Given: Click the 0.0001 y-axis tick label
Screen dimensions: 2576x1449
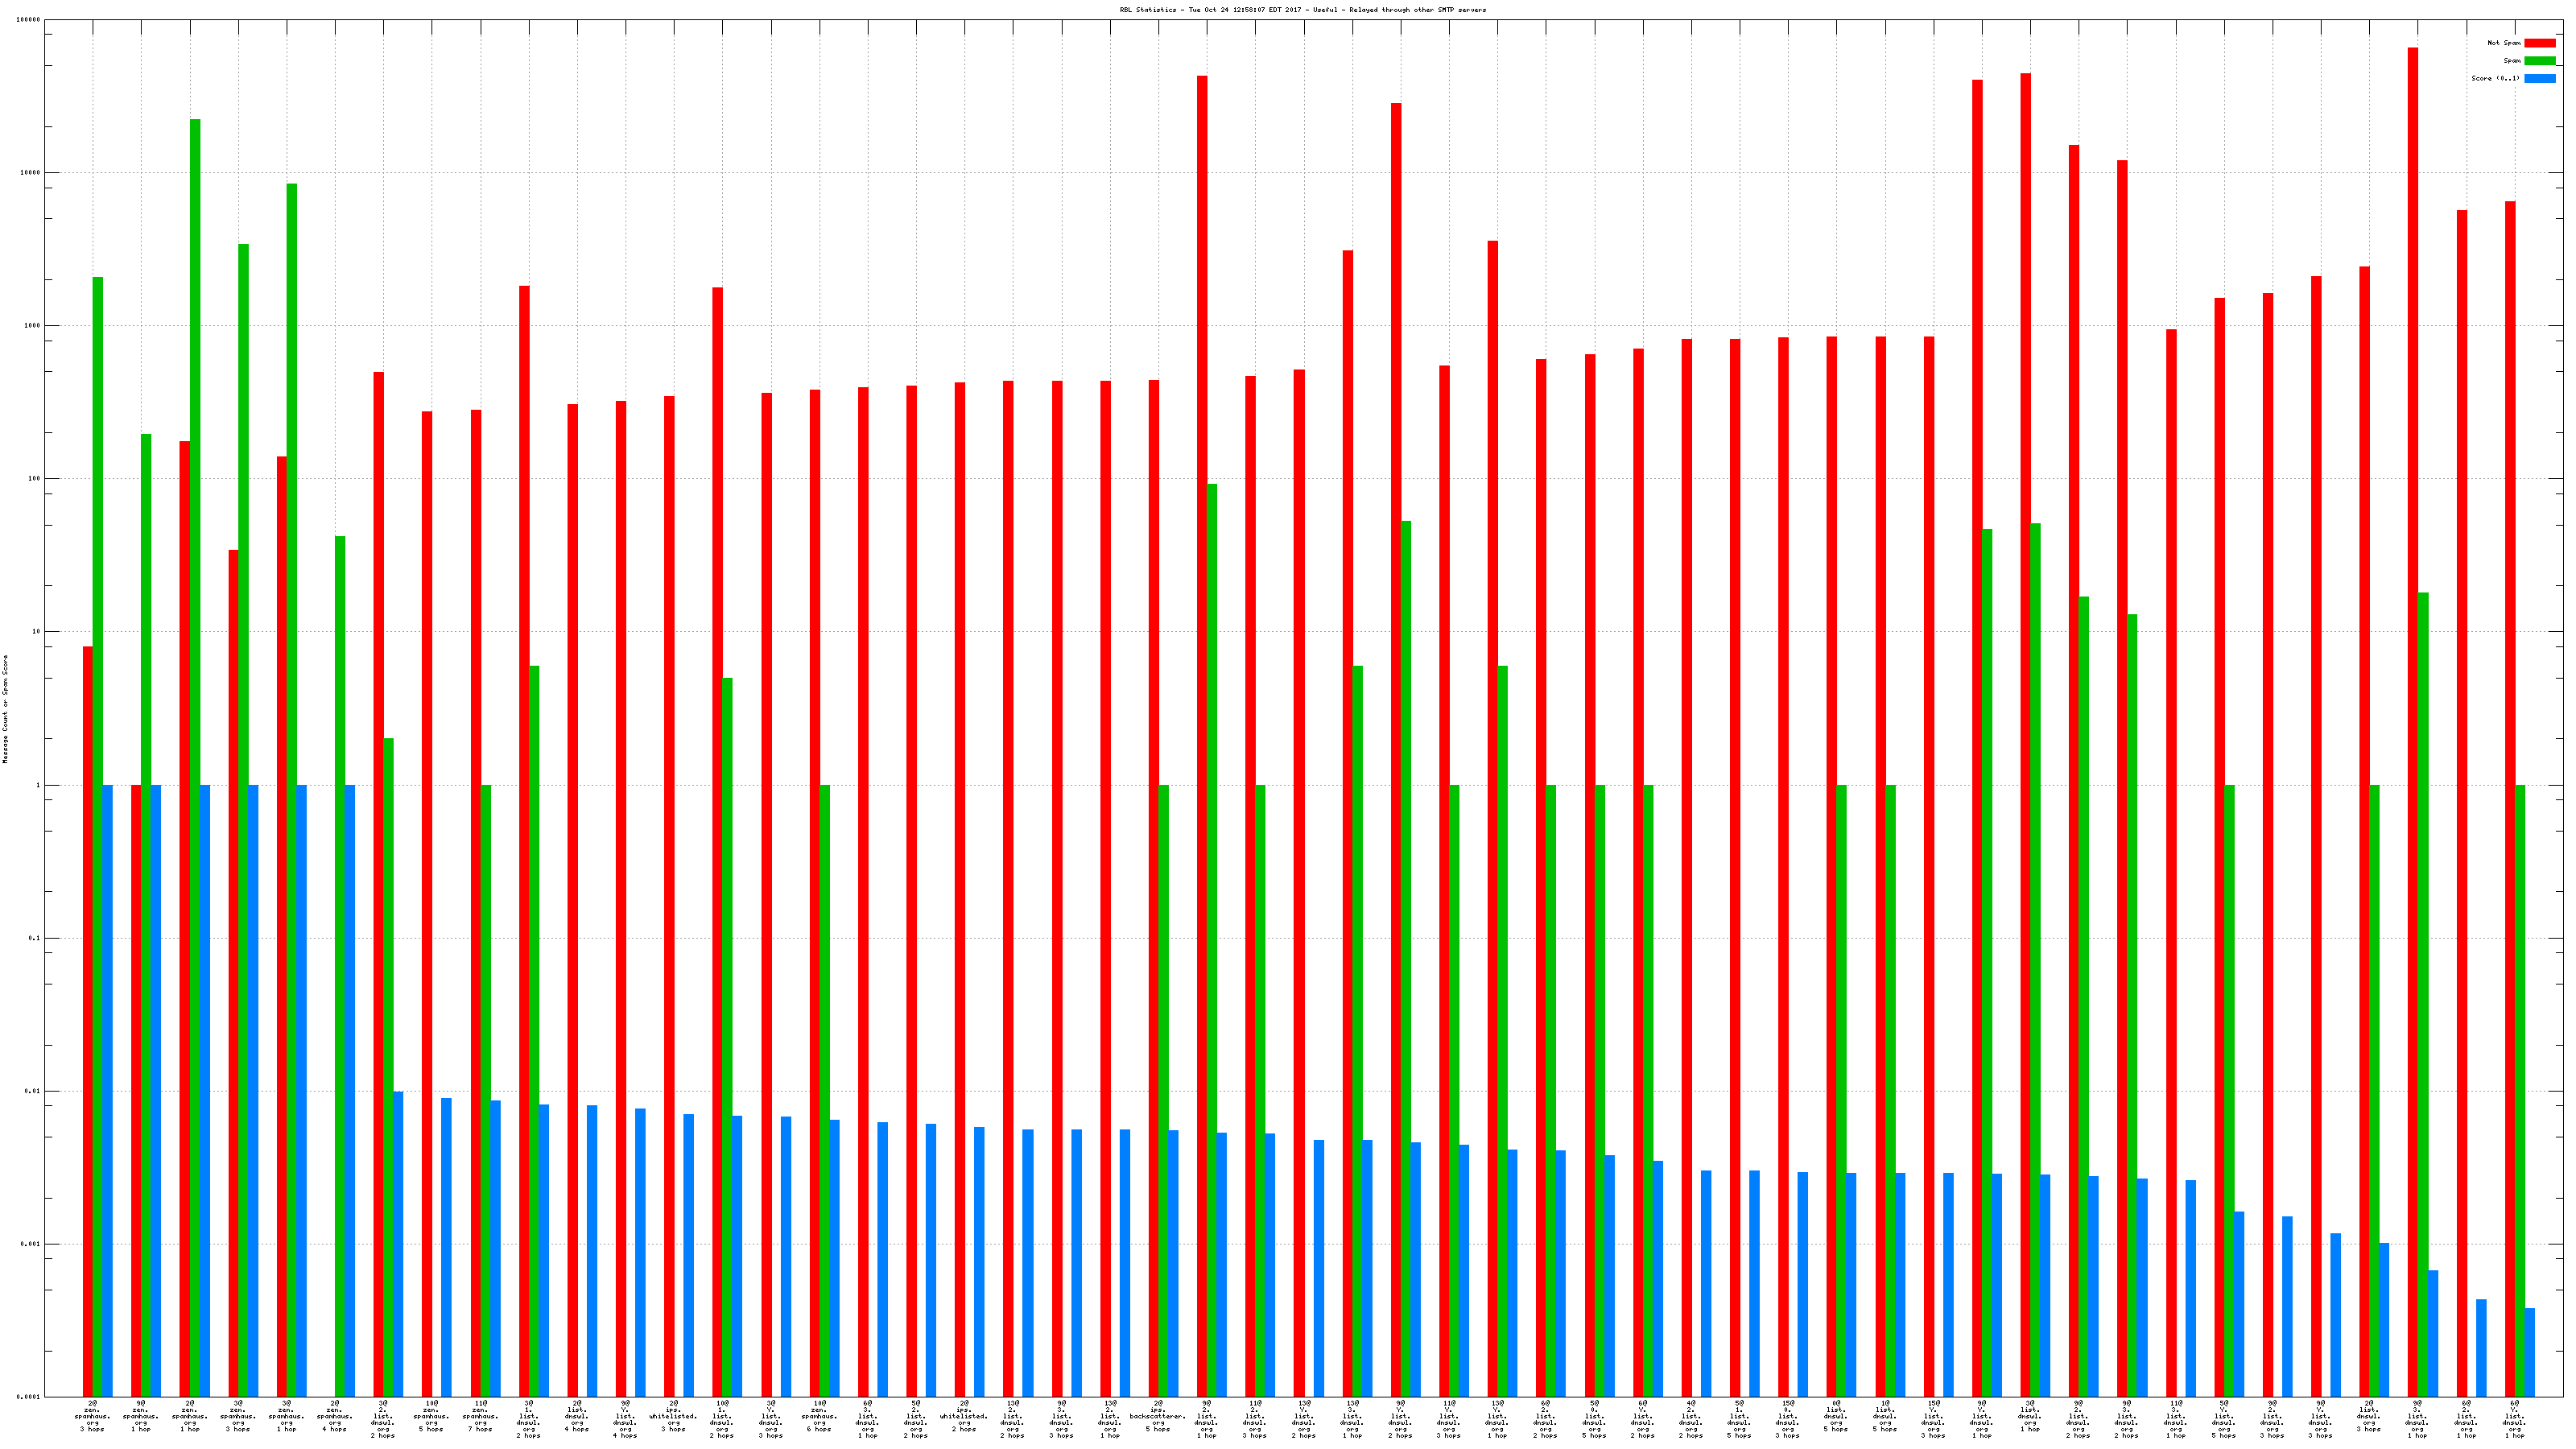Looking at the screenshot, I should coord(28,1397).
